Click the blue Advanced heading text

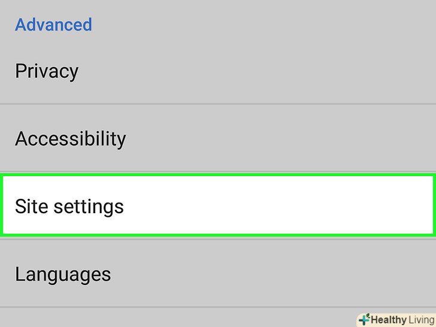click(x=53, y=25)
